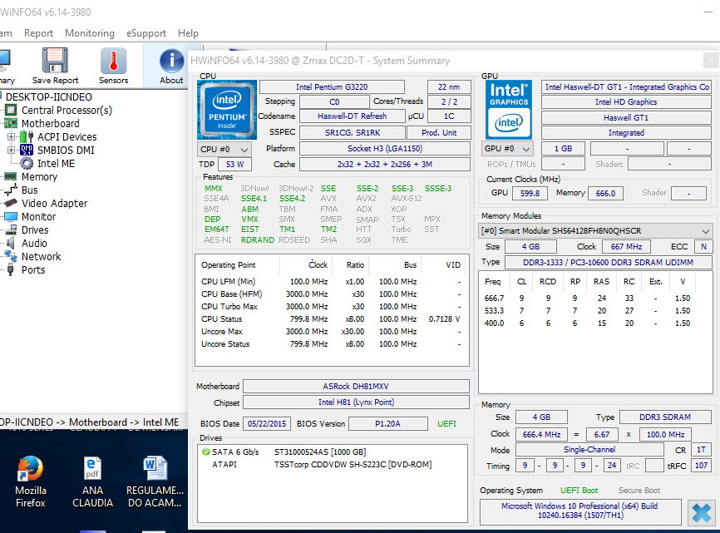This screenshot has width=720, height=533.
Task: Open the ANA CLAUDIA pdf desktop file
Action: pos(92,482)
